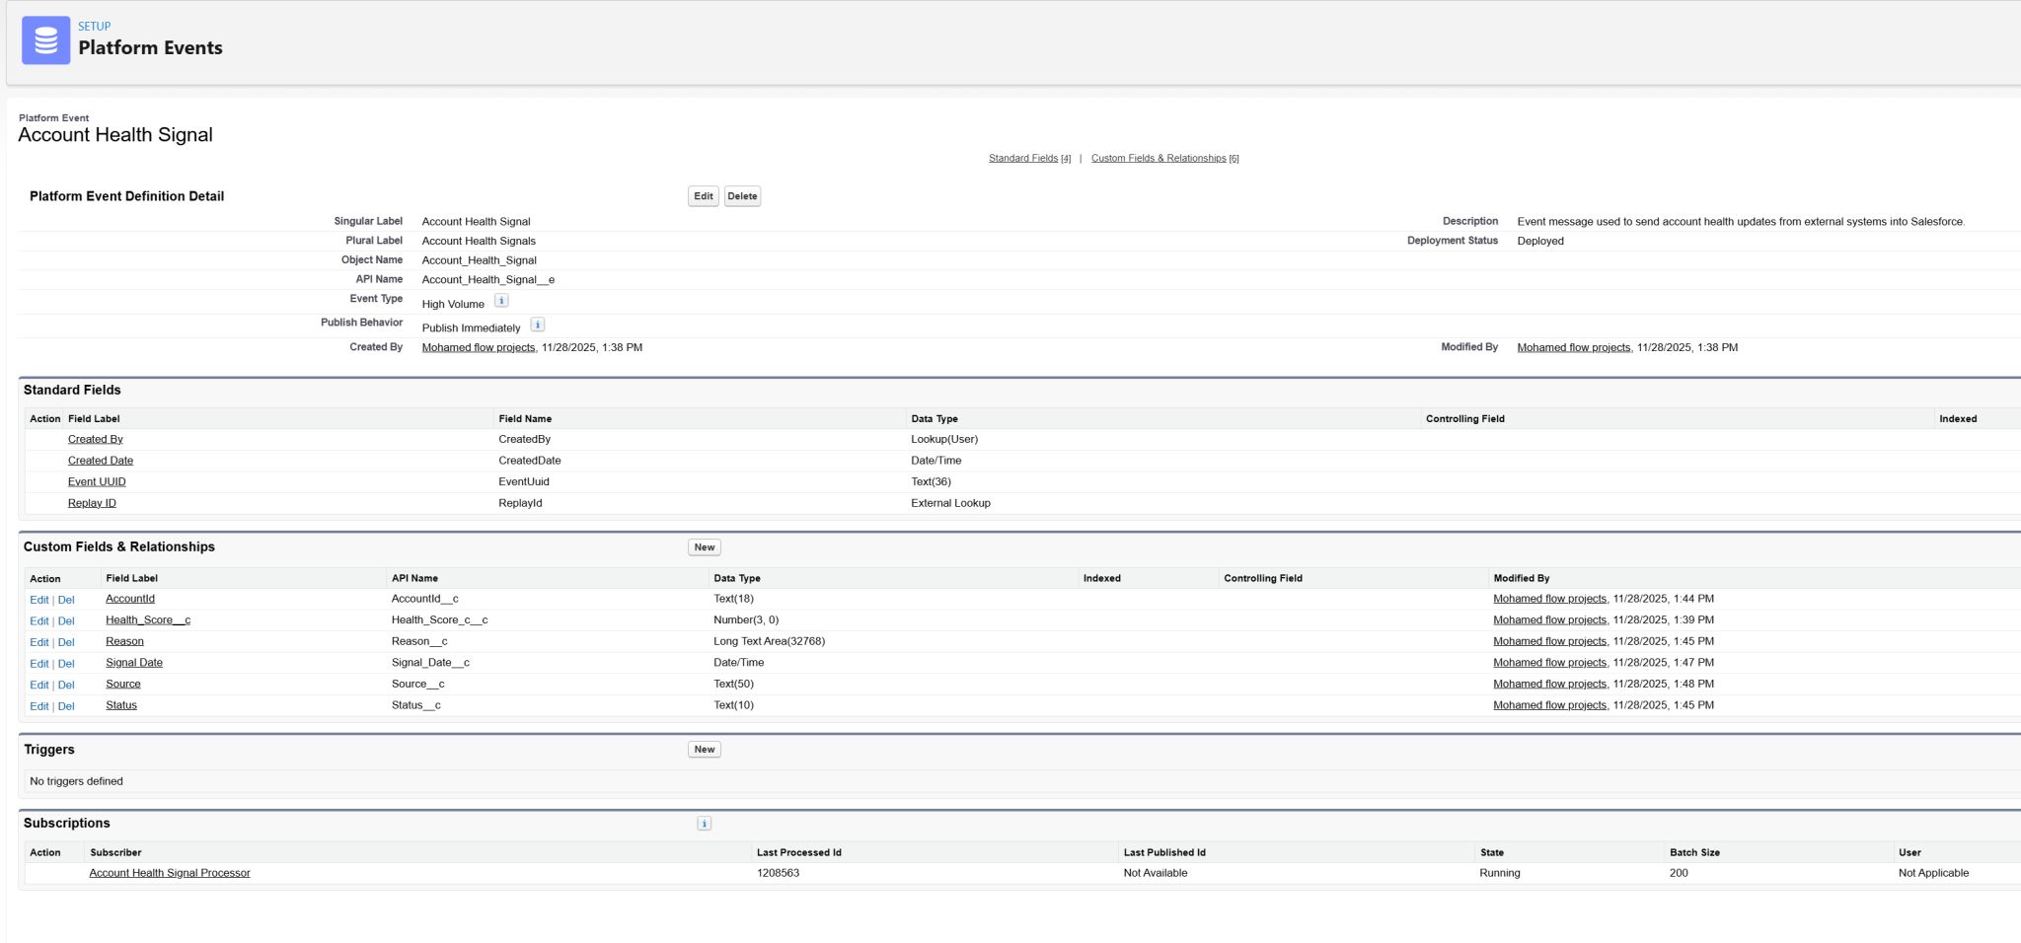
Task: Open the Signal Date field label link
Action: [x=134, y=663]
